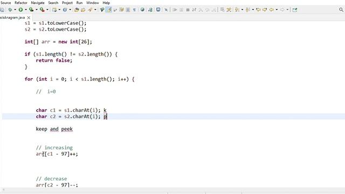Viewport: 345px width, 194px height.
Task: Click the Step Return icon
Action: (213, 10)
